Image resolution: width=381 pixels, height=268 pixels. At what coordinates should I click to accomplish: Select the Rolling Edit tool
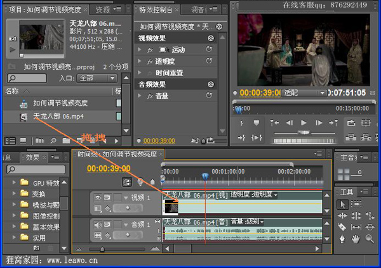(x=356, y=215)
